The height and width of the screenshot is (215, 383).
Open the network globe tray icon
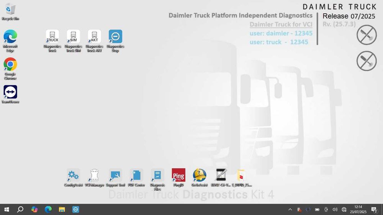tap(344, 209)
